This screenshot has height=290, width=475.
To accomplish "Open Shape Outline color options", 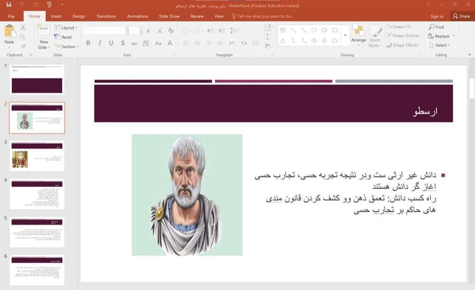I will [x=403, y=36].
